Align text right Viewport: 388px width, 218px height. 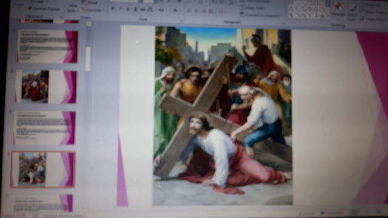tap(204, 12)
